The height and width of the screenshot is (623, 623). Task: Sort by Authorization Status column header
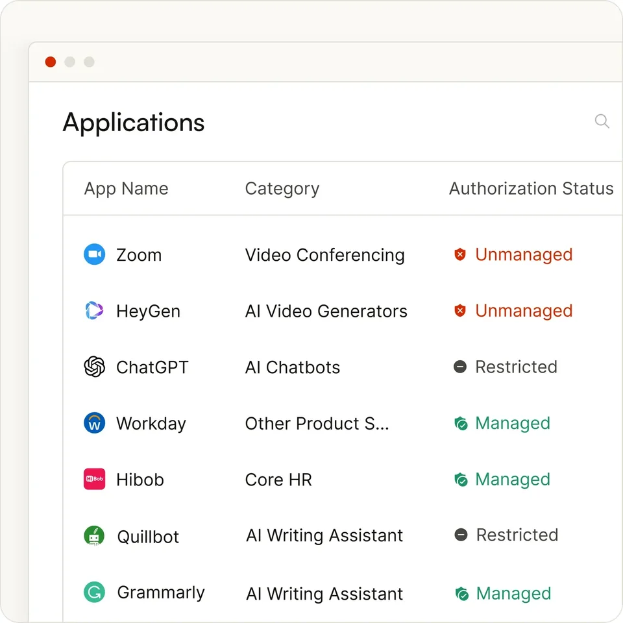click(531, 188)
